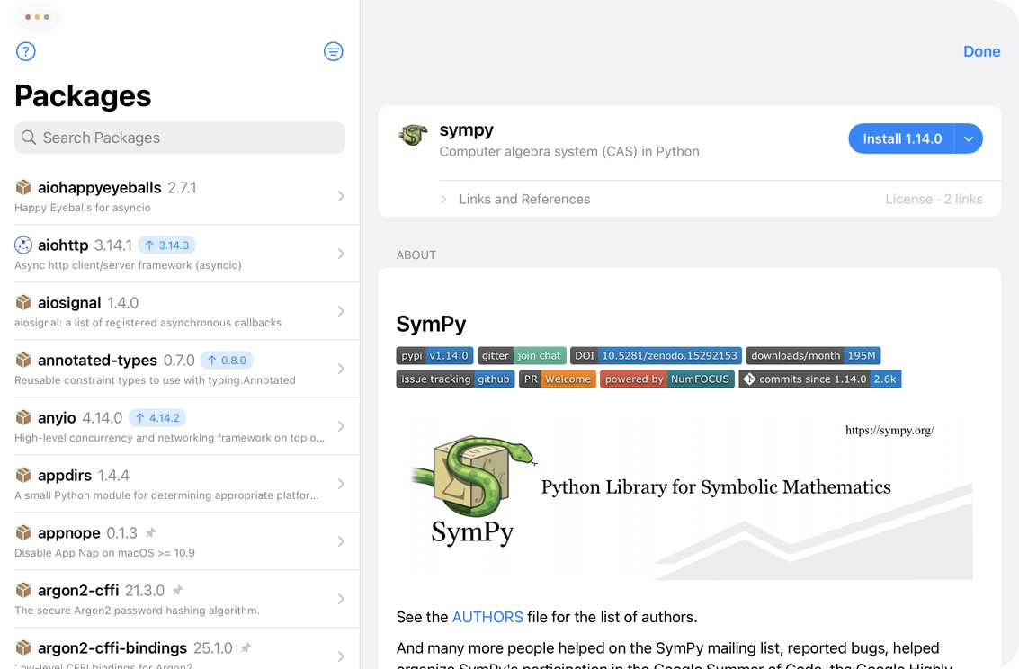Open aiosignal details via chevron
Screen dimensions: 1019x669
coord(341,311)
